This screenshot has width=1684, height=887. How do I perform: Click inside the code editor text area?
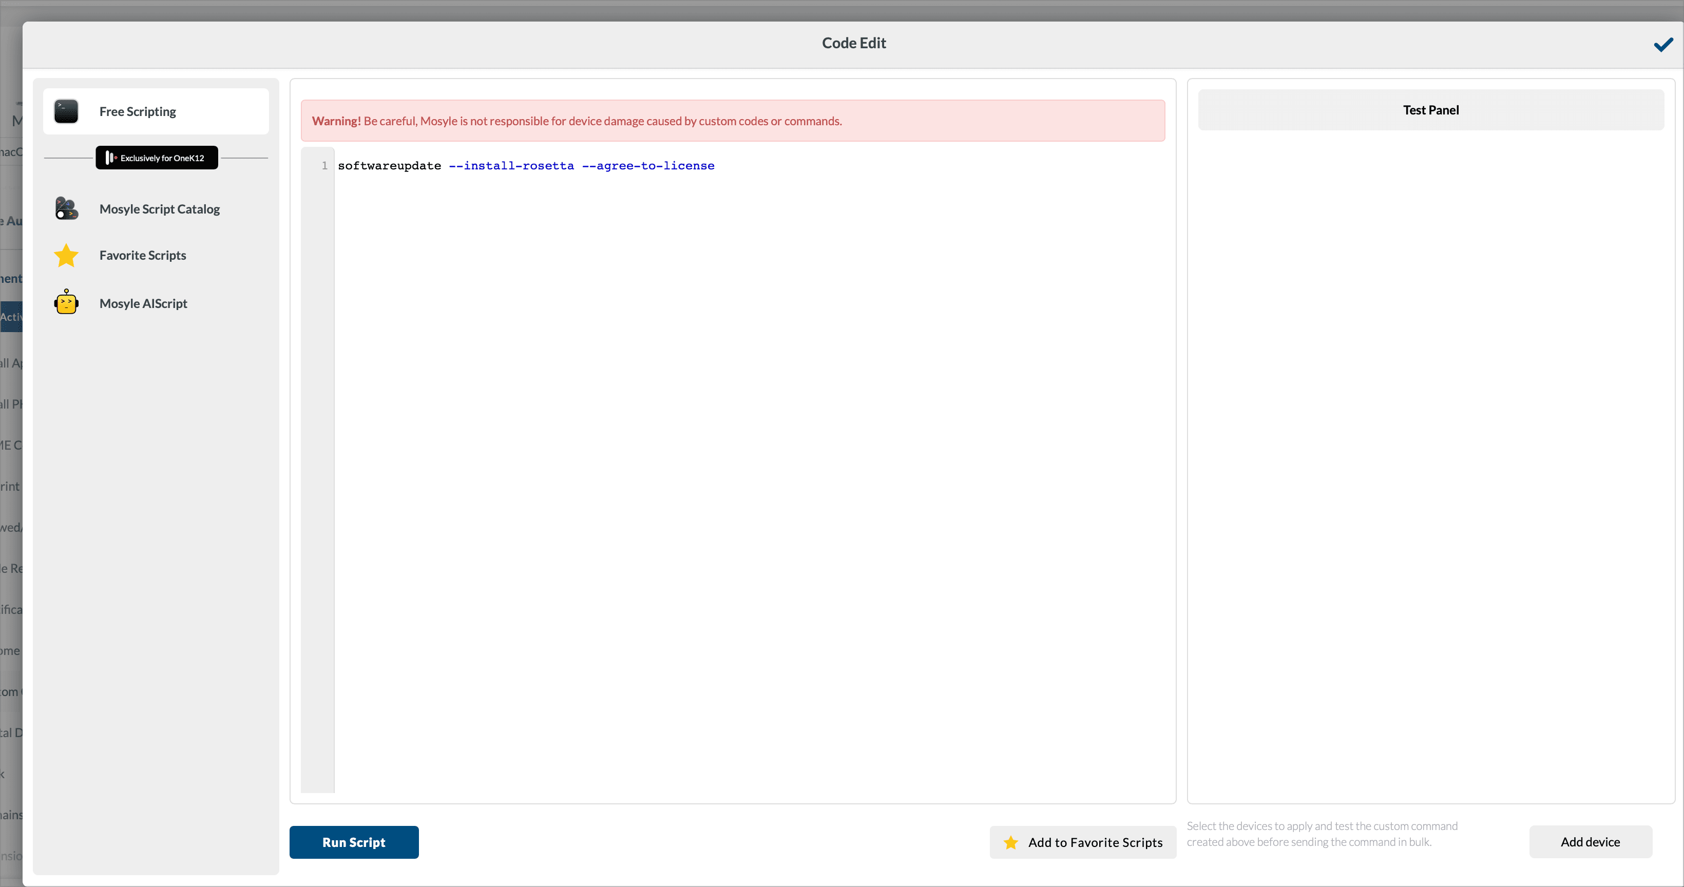point(749,471)
